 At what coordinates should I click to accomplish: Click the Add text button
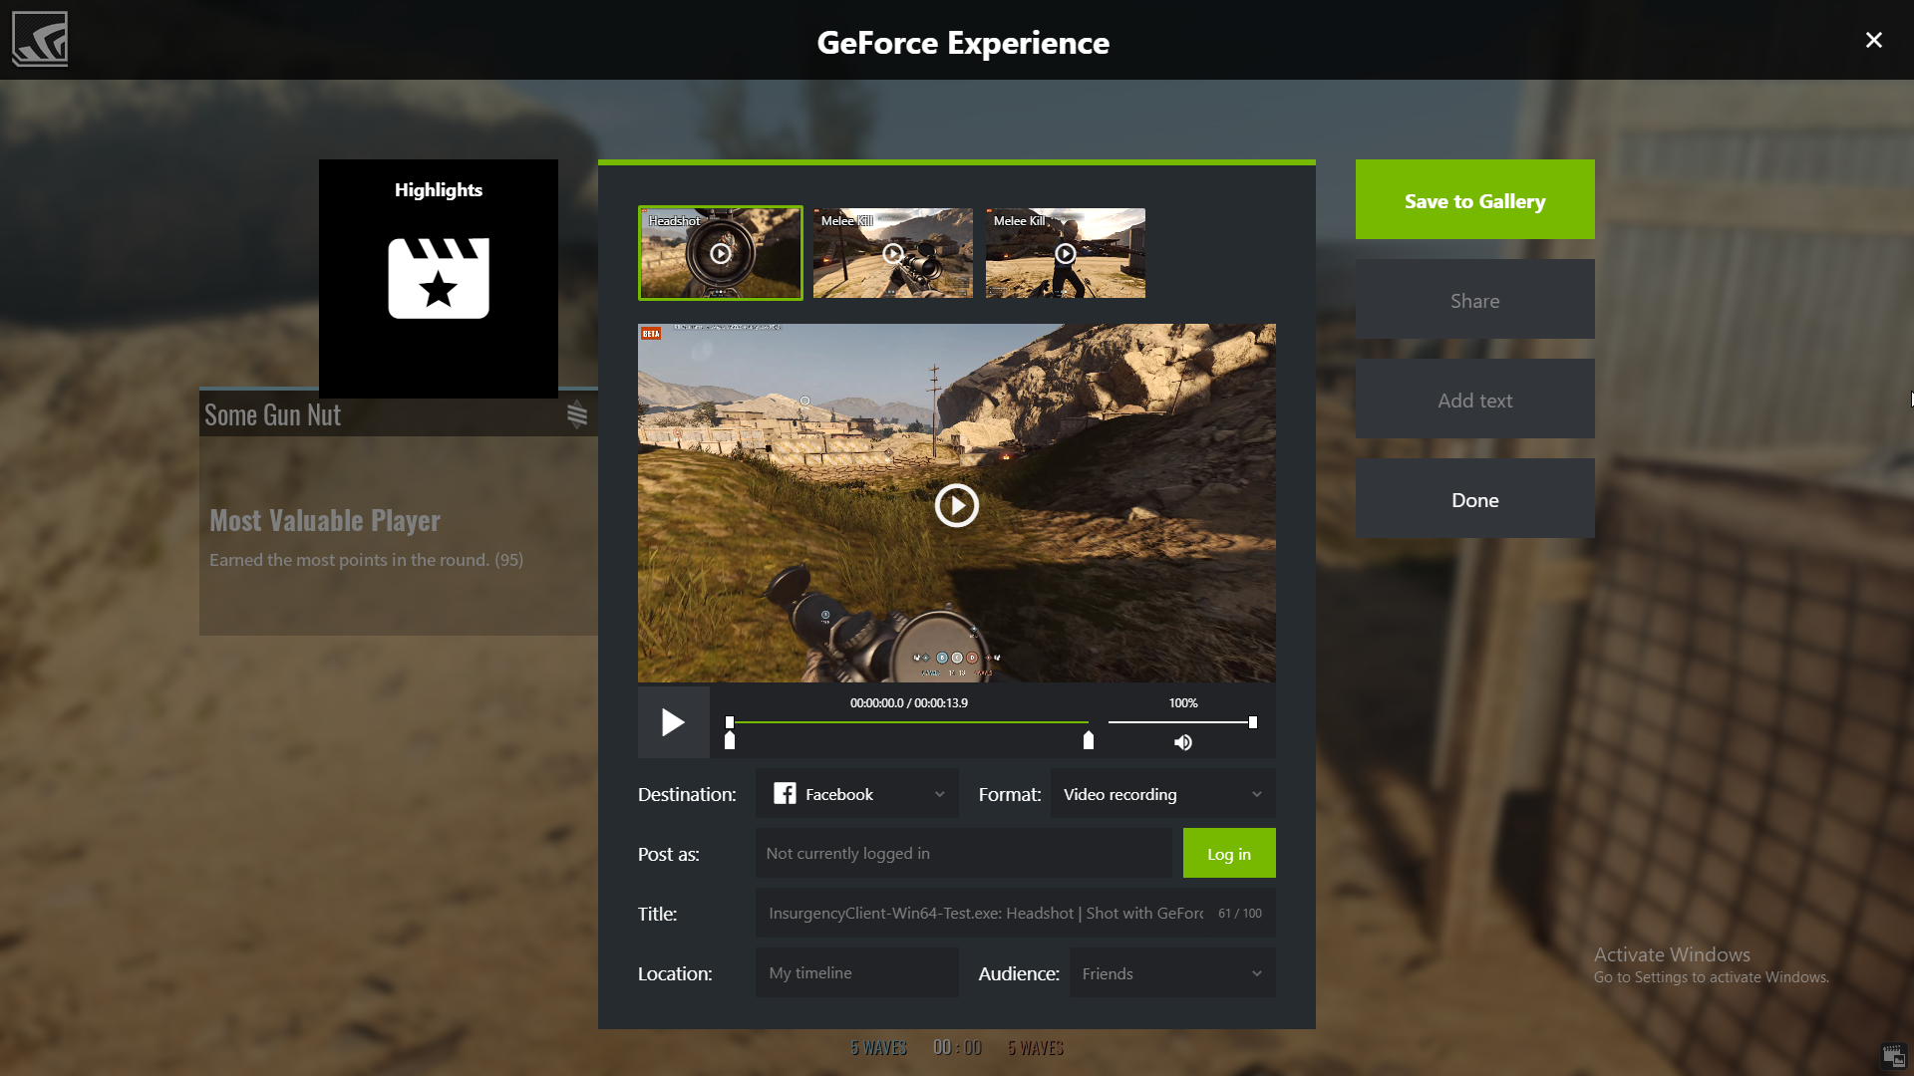[x=1474, y=400]
